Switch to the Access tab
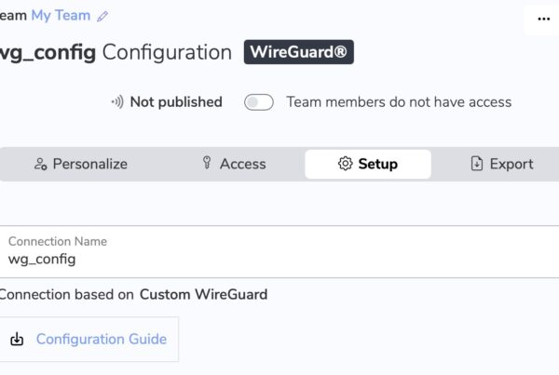This screenshot has width=559, height=375. (234, 164)
